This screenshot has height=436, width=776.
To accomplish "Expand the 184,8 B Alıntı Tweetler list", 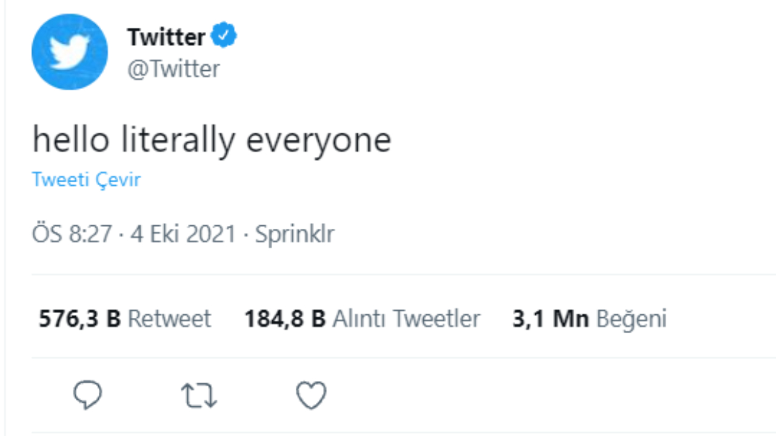I will (362, 318).
